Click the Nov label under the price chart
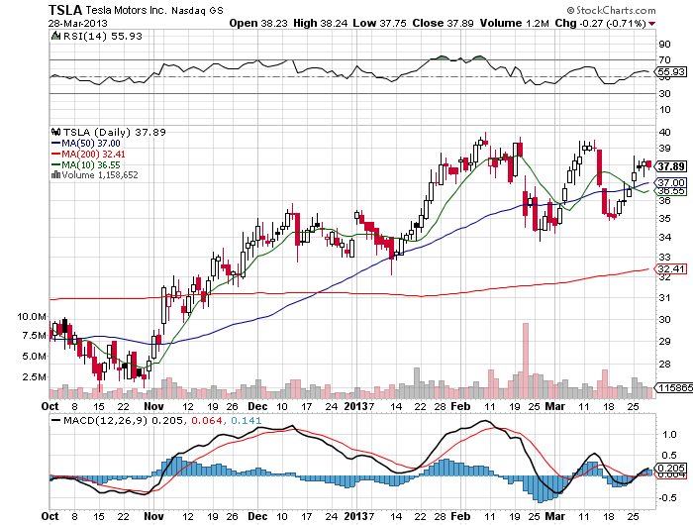The height and width of the screenshot is (525, 693). [153, 406]
